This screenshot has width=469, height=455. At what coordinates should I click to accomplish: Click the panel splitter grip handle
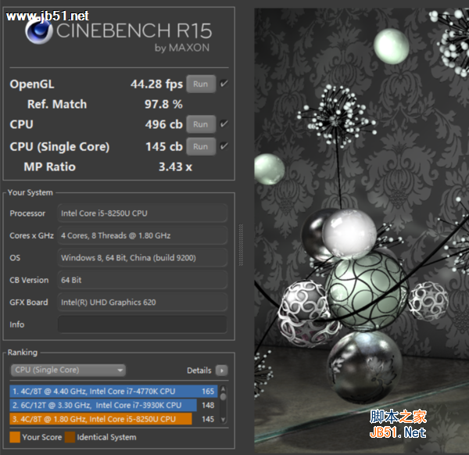241,245
